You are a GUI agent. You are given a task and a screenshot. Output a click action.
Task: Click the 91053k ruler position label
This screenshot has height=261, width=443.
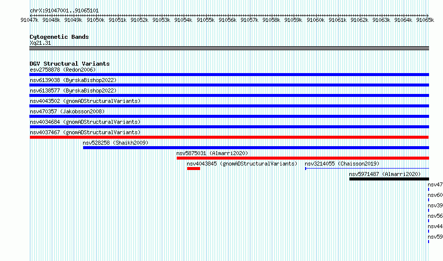pyautogui.click(x=161, y=20)
